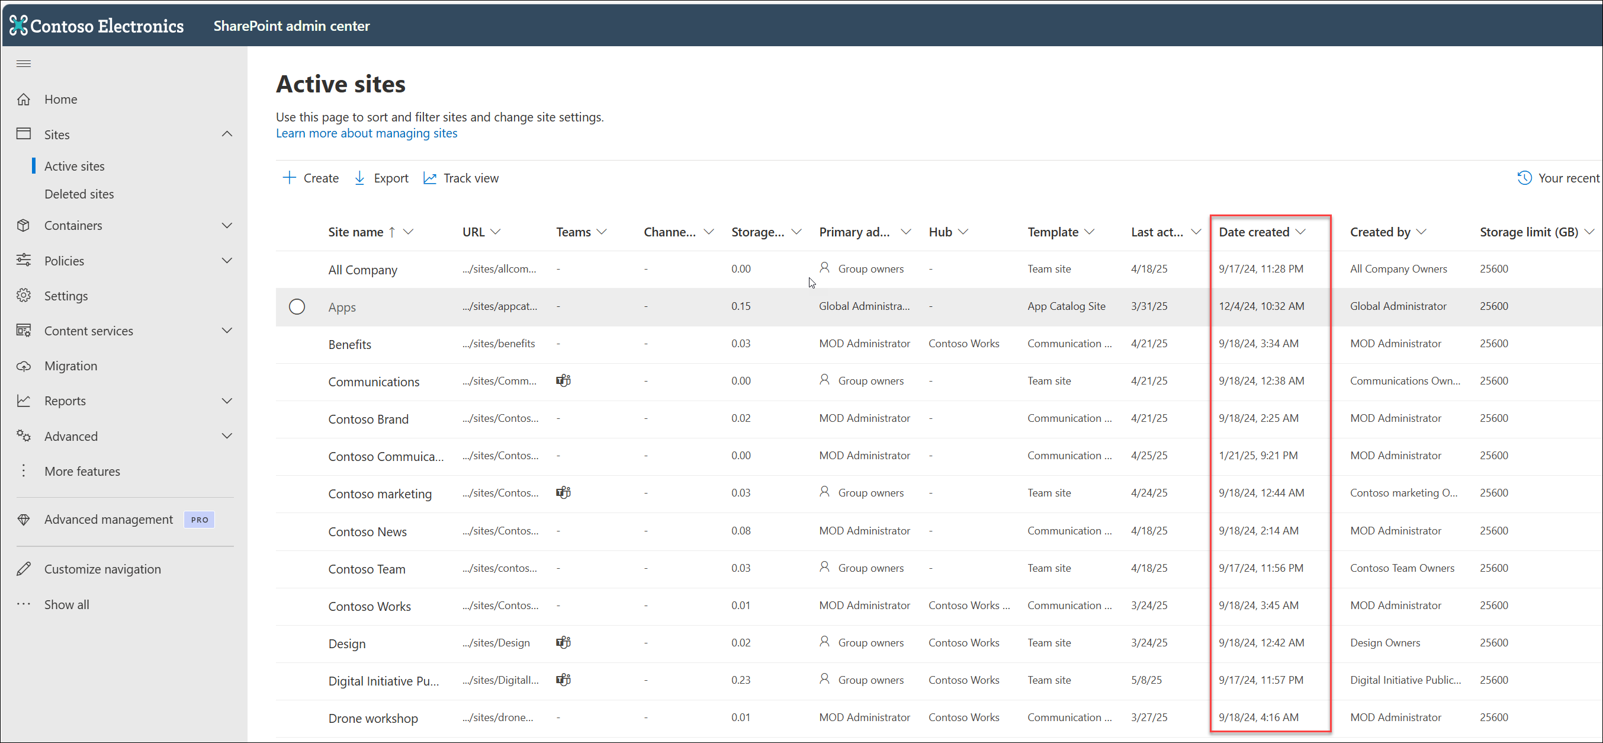Click the Customize navigation pencil icon
The height and width of the screenshot is (743, 1603).
click(24, 569)
